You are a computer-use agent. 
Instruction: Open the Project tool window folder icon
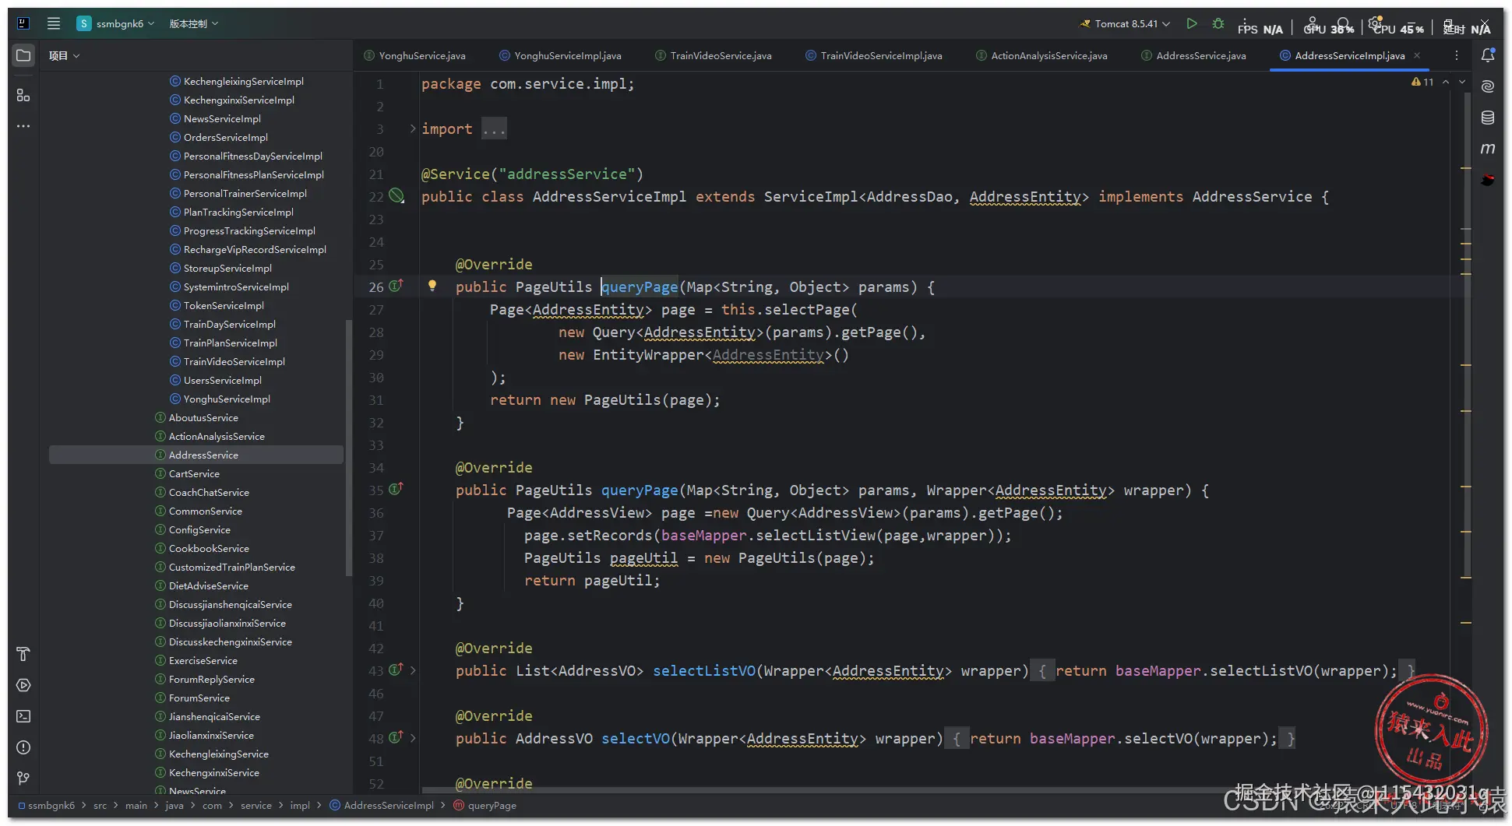[23, 55]
